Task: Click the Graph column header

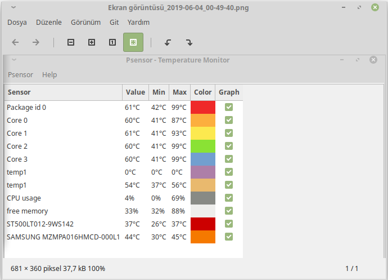Action: pos(229,92)
